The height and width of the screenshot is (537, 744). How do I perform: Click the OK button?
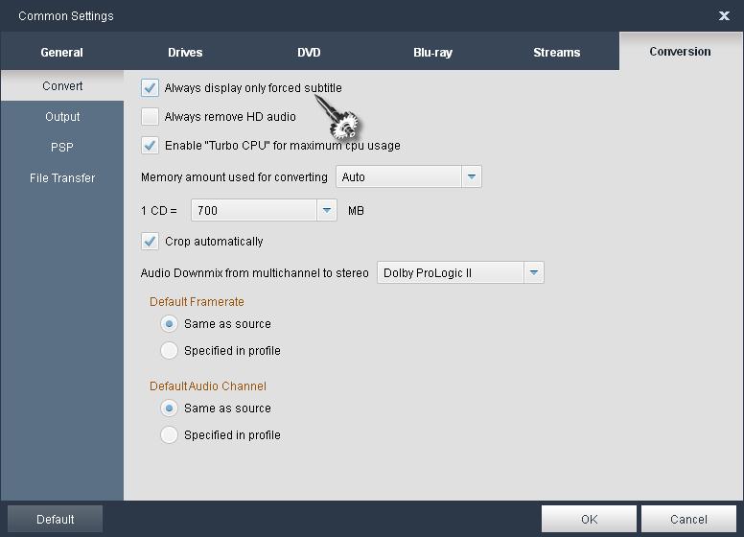click(x=589, y=519)
